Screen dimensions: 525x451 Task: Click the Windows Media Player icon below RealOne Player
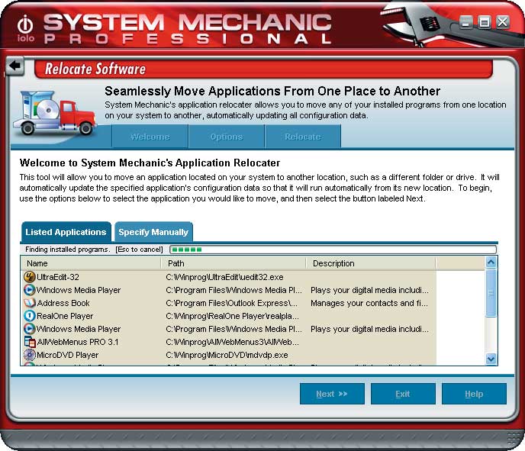[x=30, y=329]
